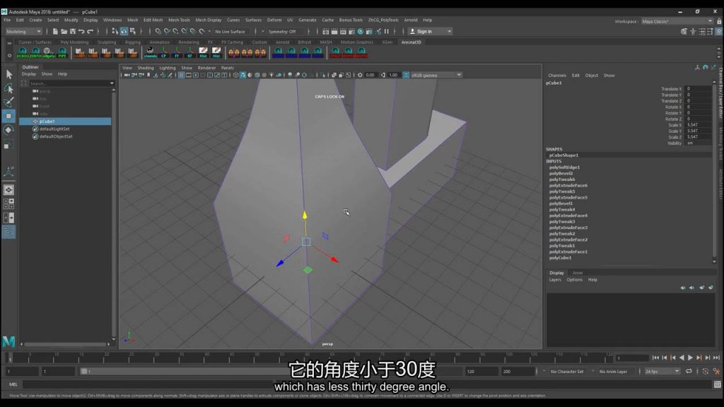The image size is (724, 407).
Task: Click the New Scene icon
Action: [55, 31]
